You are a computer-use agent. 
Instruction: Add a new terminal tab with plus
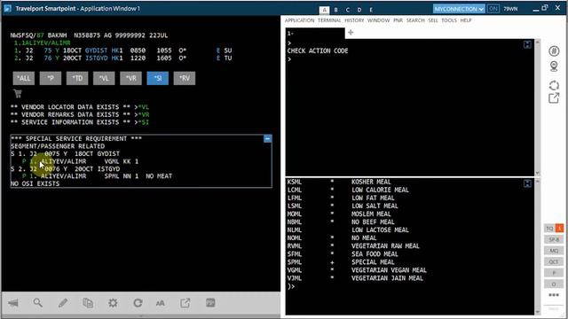click(x=351, y=33)
